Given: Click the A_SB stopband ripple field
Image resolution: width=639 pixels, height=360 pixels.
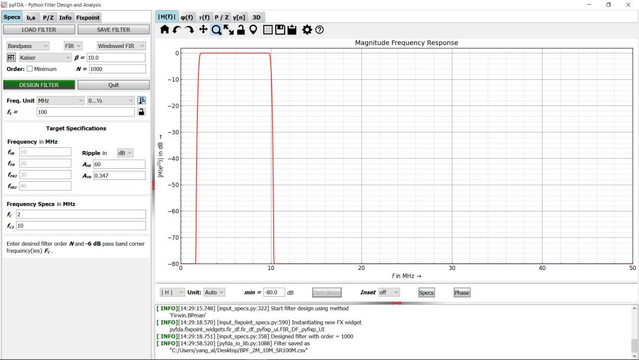Looking at the screenshot, I should click(x=119, y=164).
